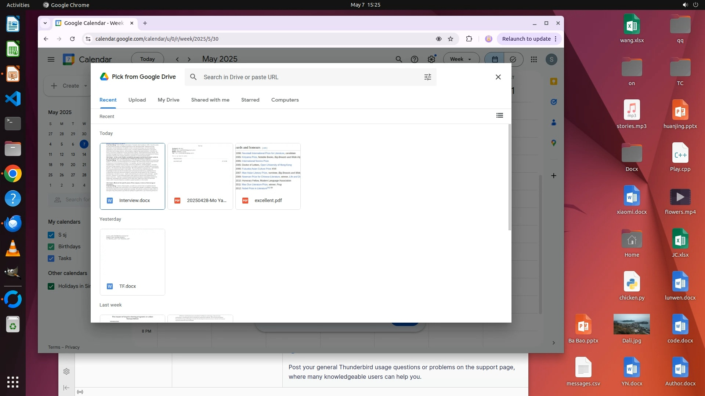Bookmark page with star icon
Image resolution: width=705 pixels, height=396 pixels.
click(450, 39)
